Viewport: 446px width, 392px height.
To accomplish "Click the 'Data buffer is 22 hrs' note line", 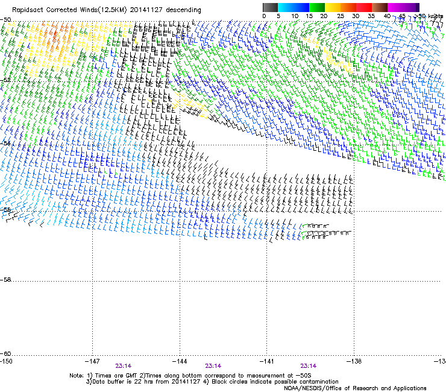I will (x=212, y=382).
